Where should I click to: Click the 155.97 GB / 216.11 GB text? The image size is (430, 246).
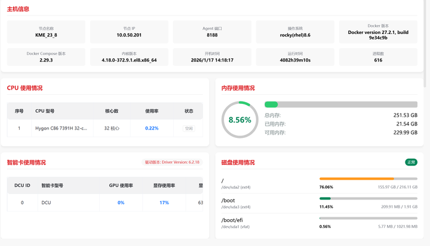pos(398,187)
